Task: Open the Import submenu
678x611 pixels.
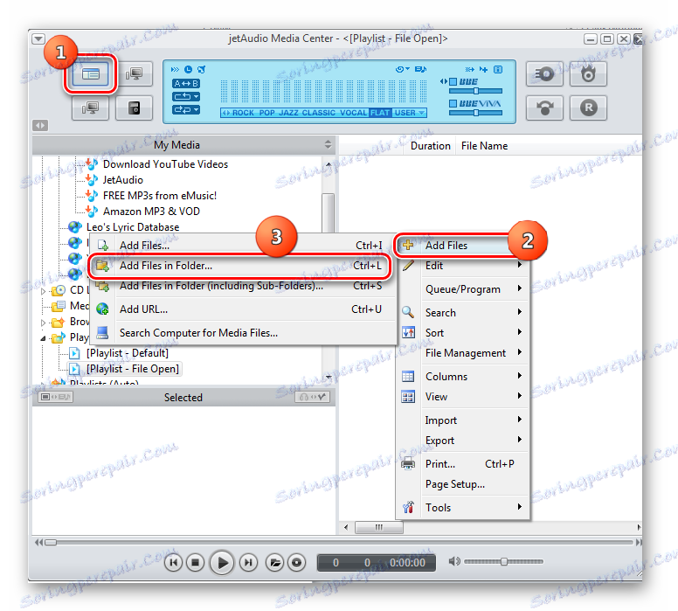Action: (x=463, y=420)
